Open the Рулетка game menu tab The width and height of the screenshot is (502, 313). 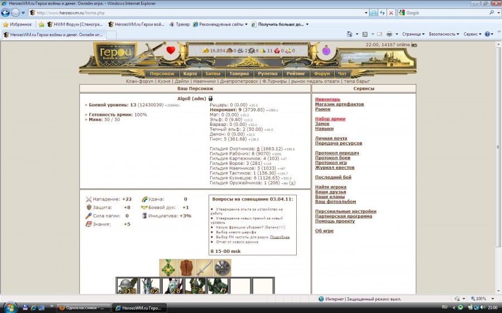pyautogui.click(x=268, y=74)
